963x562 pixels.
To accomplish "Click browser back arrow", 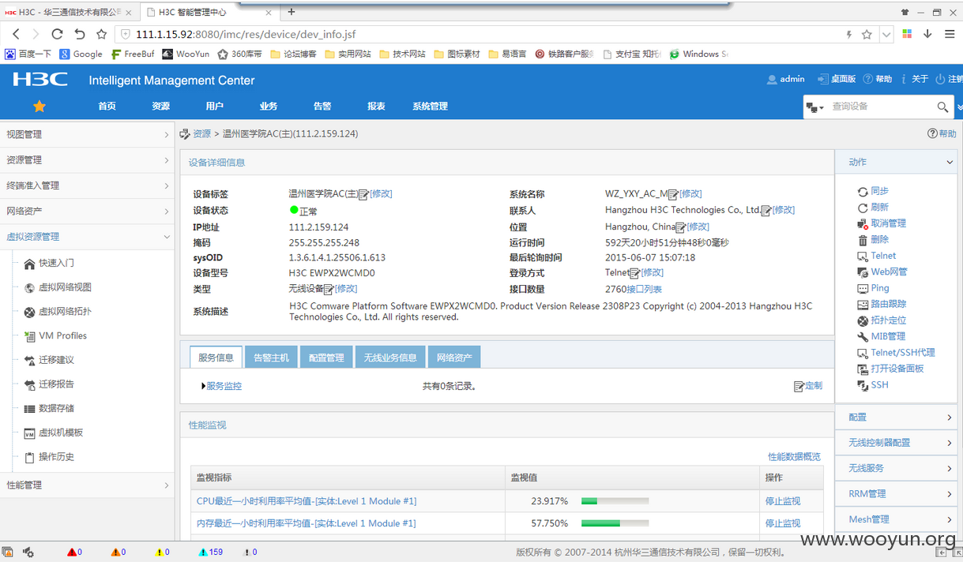I will coord(16,34).
